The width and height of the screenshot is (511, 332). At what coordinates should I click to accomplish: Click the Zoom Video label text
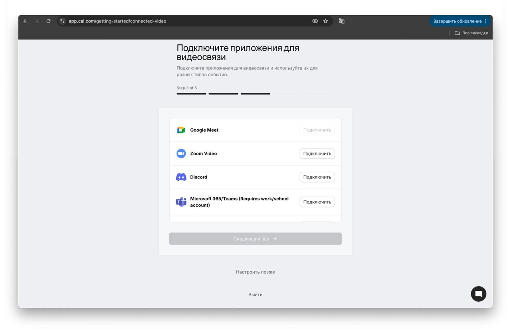(x=204, y=154)
